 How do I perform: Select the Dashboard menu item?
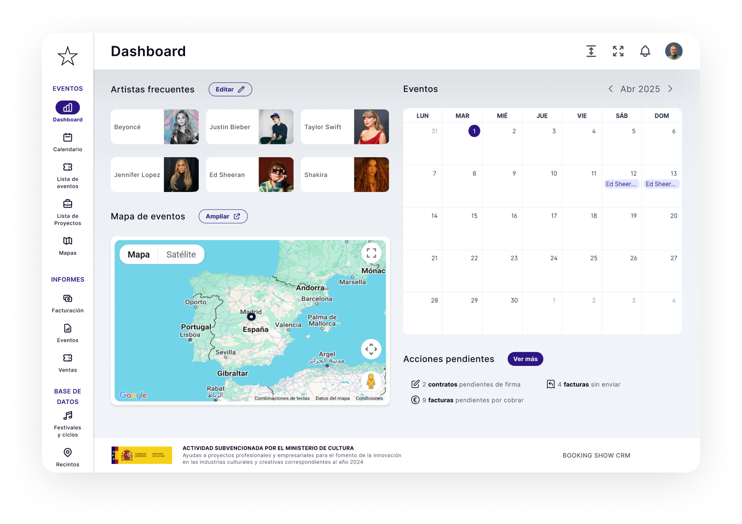(x=68, y=111)
